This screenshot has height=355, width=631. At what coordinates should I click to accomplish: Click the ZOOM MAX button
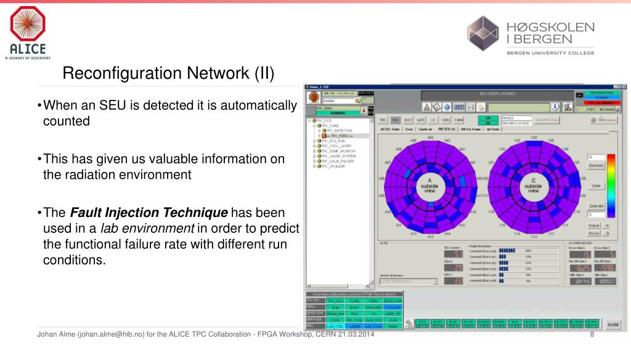(596, 165)
